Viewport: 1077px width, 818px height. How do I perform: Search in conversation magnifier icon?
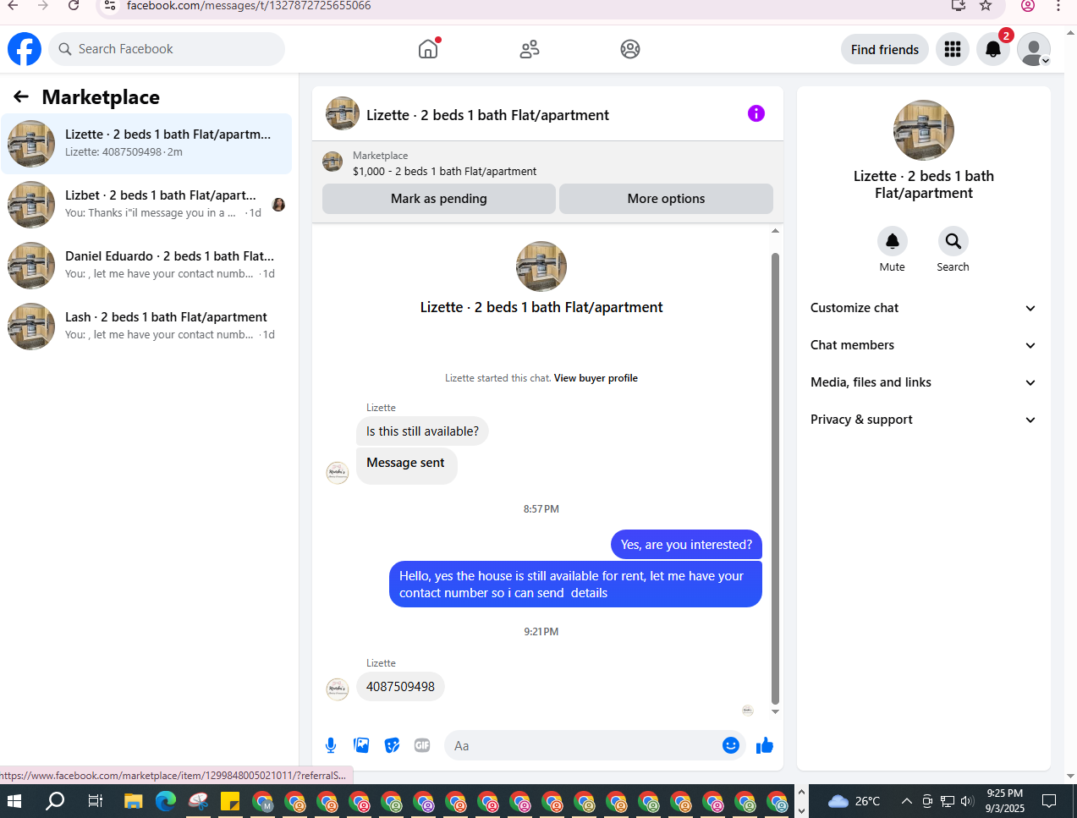tap(953, 241)
